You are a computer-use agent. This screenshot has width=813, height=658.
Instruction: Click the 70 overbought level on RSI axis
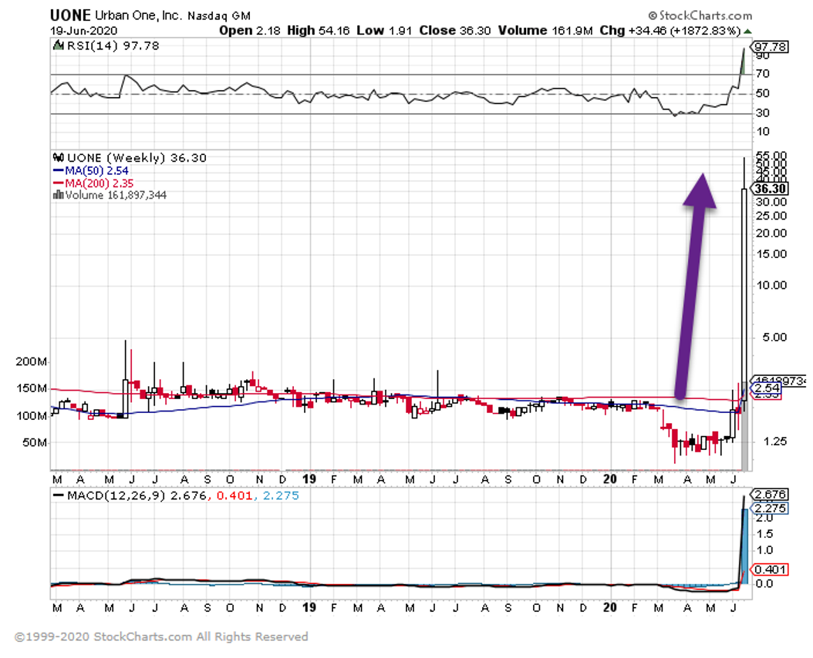tap(762, 74)
